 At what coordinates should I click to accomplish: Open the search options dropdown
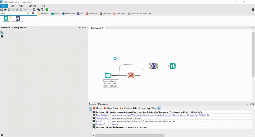34,13
